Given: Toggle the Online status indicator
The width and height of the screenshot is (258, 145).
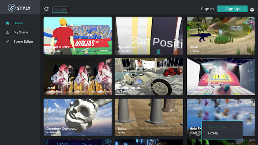Looking at the screenshot, I should (60, 10).
